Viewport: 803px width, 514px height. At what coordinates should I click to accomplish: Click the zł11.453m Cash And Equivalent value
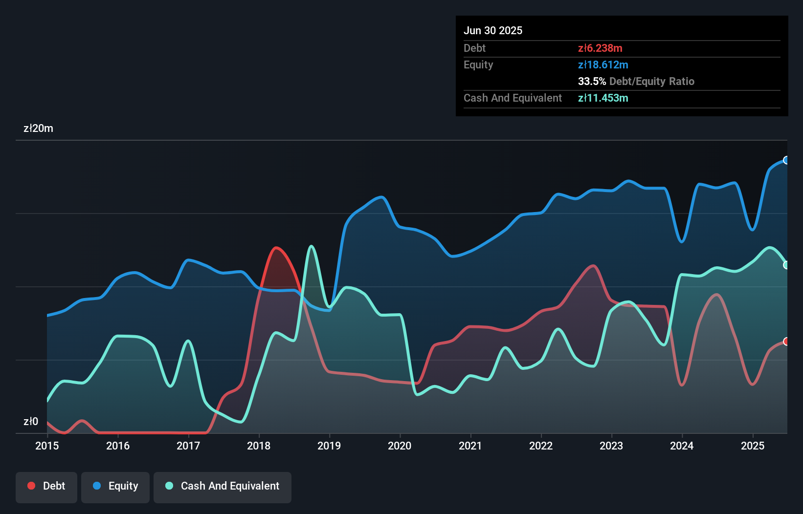pos(603,98)
